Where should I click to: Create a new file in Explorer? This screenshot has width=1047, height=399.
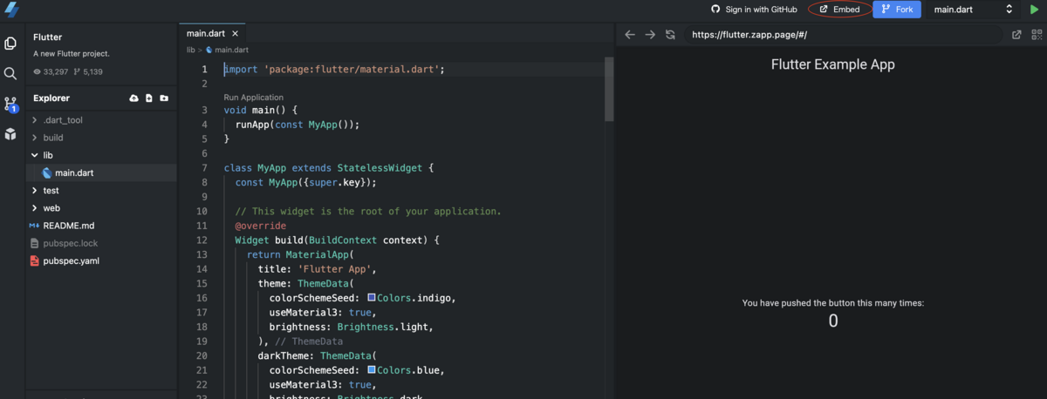pos(149,98)
